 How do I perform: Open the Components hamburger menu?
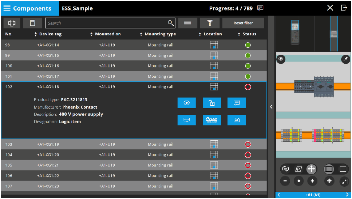point(7,8)
